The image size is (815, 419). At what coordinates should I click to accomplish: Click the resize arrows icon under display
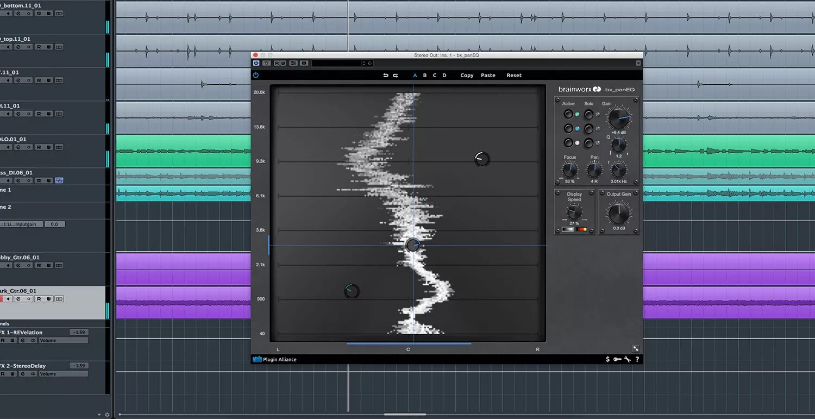tap(636, 349)
